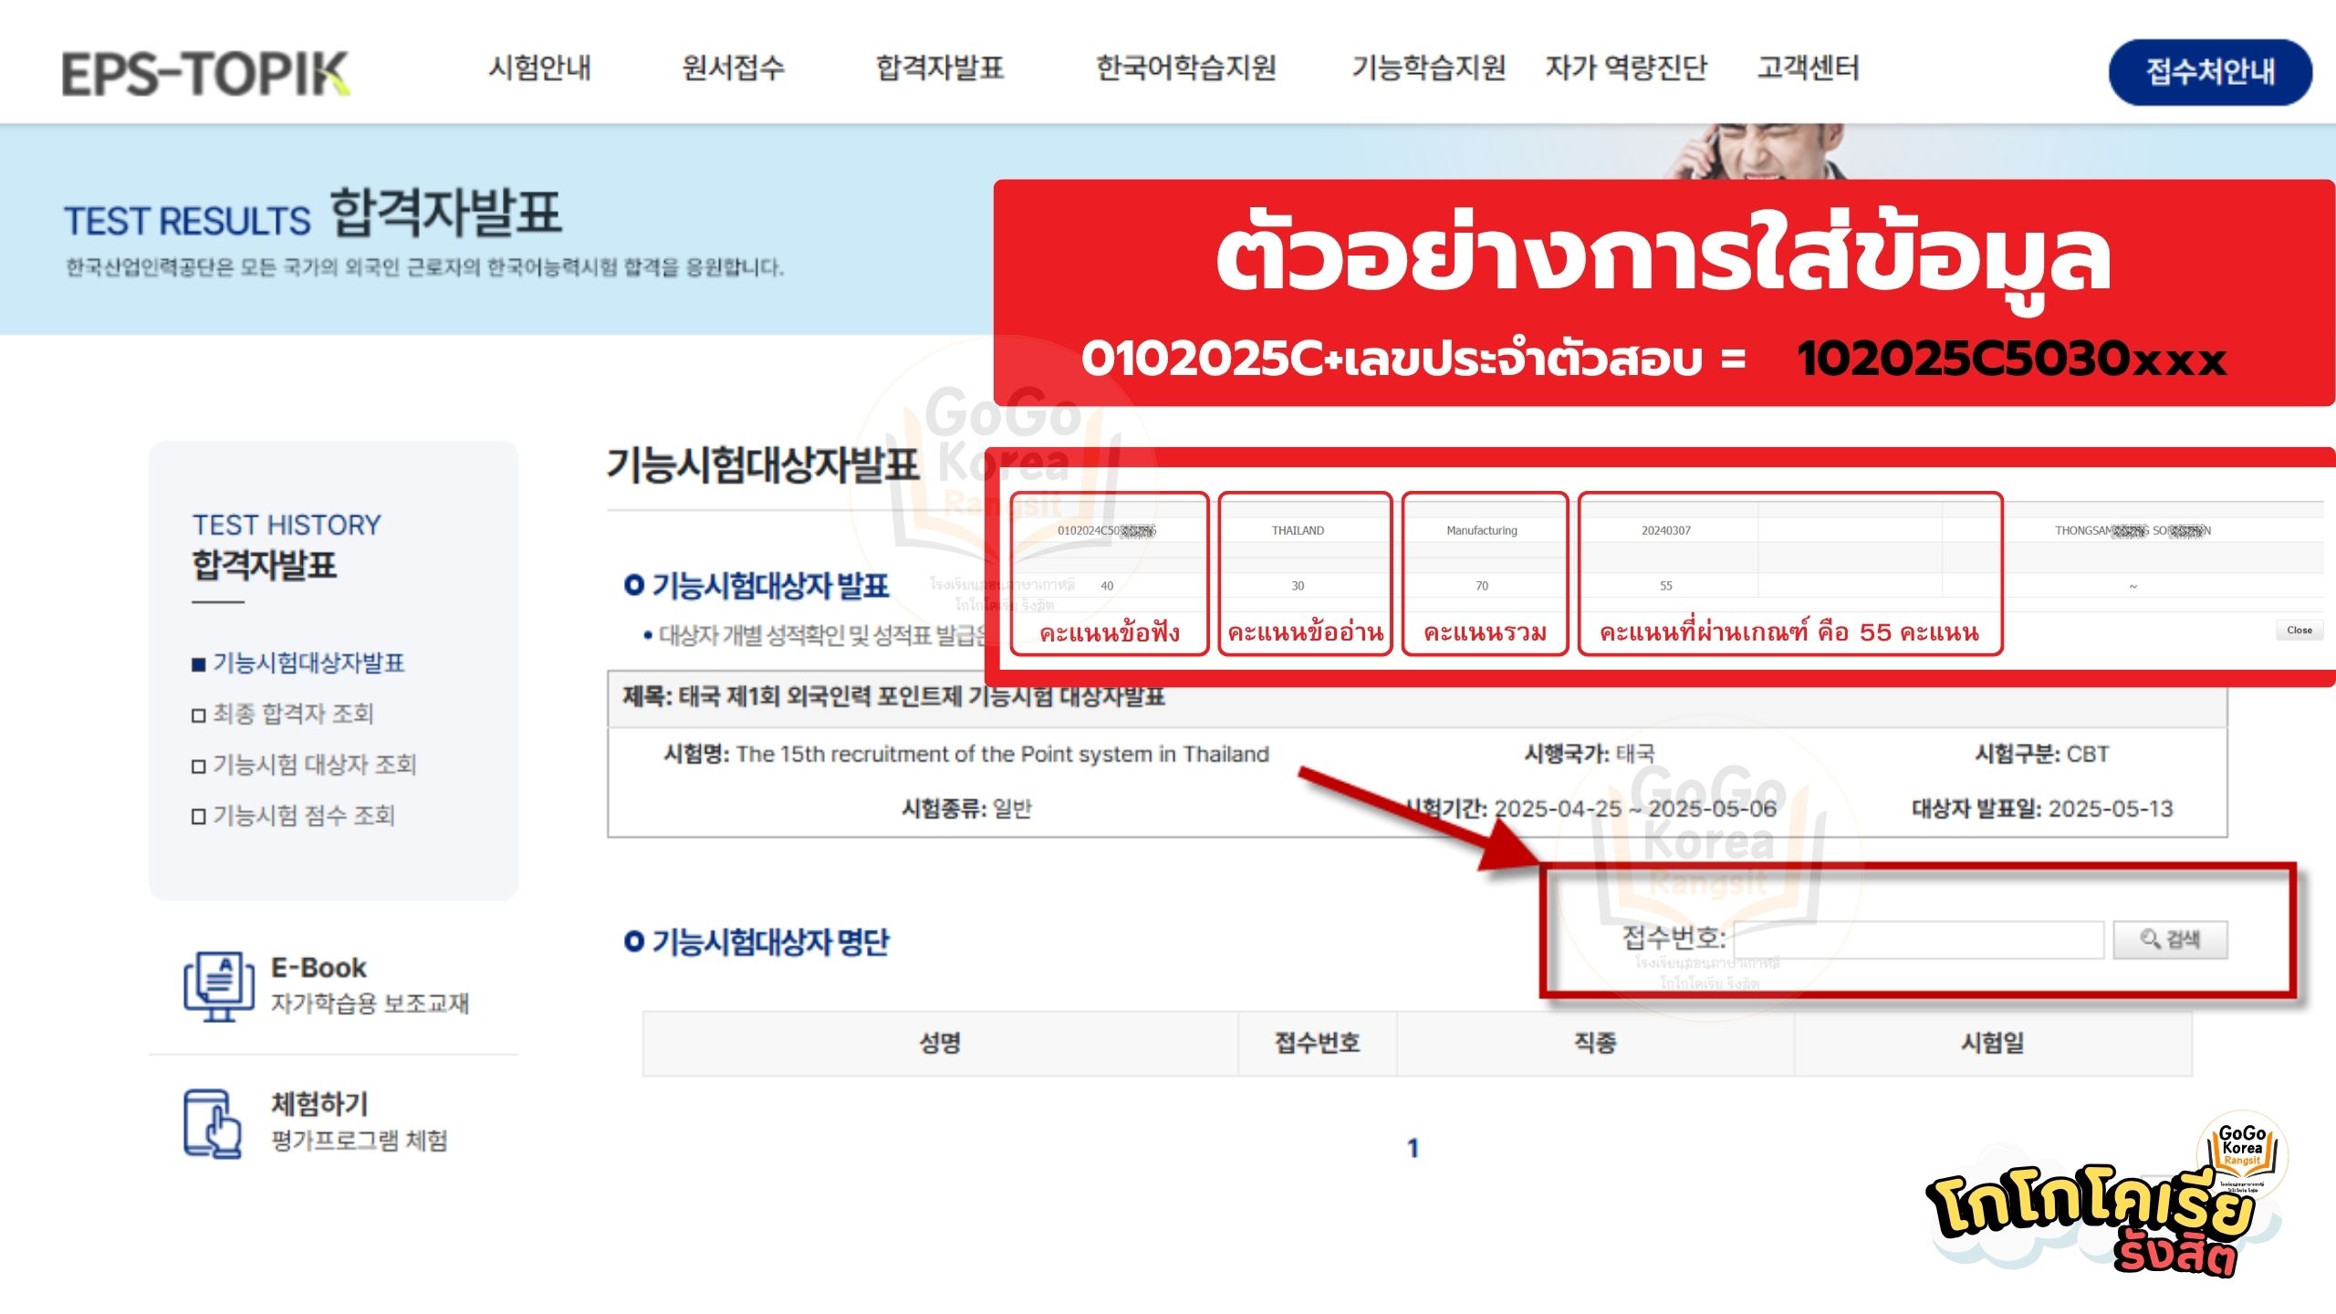Click the 시험구분: CBT text
2336x1314 pixels.
pyautogui.click(x=2042, y=755)
